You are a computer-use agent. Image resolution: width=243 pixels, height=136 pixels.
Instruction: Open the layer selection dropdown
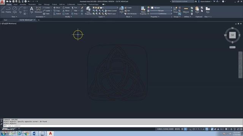(x=106, y=8)
